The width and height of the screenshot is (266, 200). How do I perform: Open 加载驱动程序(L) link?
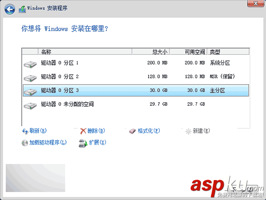tap(48, 143)
